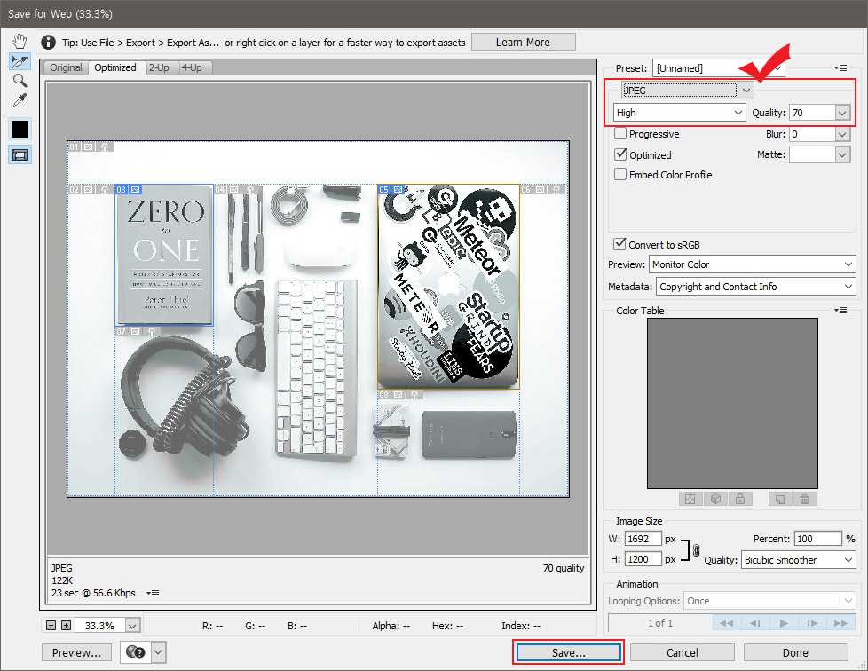Click the map to transparent color icon
This screenshot has height=671, width=868.
(690, 500)
